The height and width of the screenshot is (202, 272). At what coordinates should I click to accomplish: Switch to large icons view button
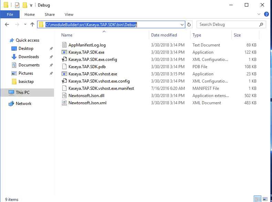click(265, 199)
